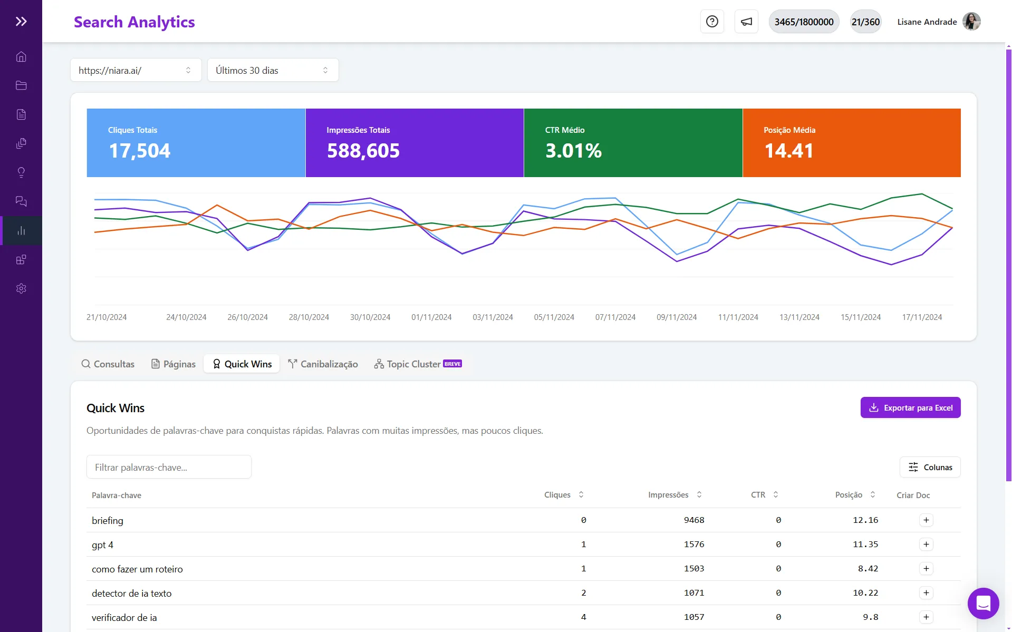The width and height of the screenshot is (1012, 632).
Task: Create doc for verificador de ia
Action: point(926,617)
